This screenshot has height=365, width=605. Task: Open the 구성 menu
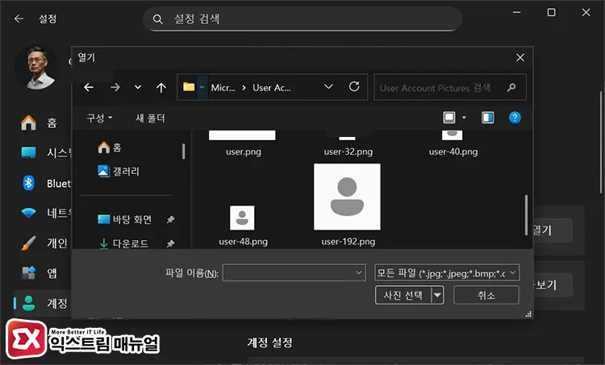click(99, 118)
